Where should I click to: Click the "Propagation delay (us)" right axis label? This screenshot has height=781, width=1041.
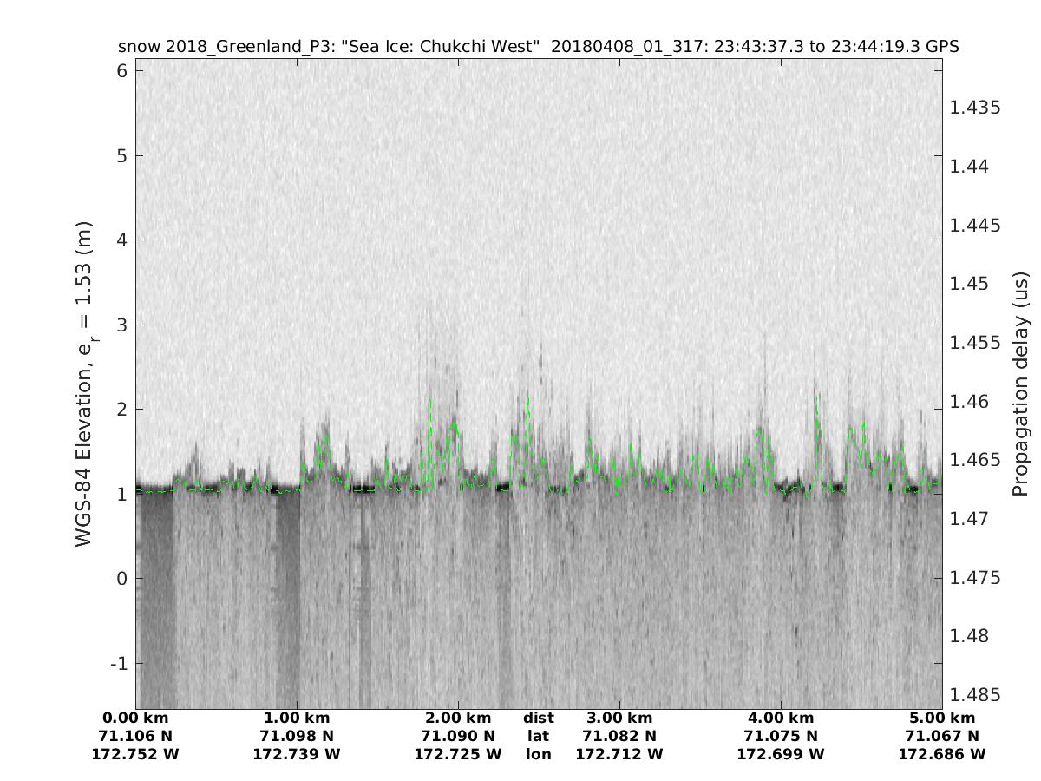click(x=1020, y=384)
